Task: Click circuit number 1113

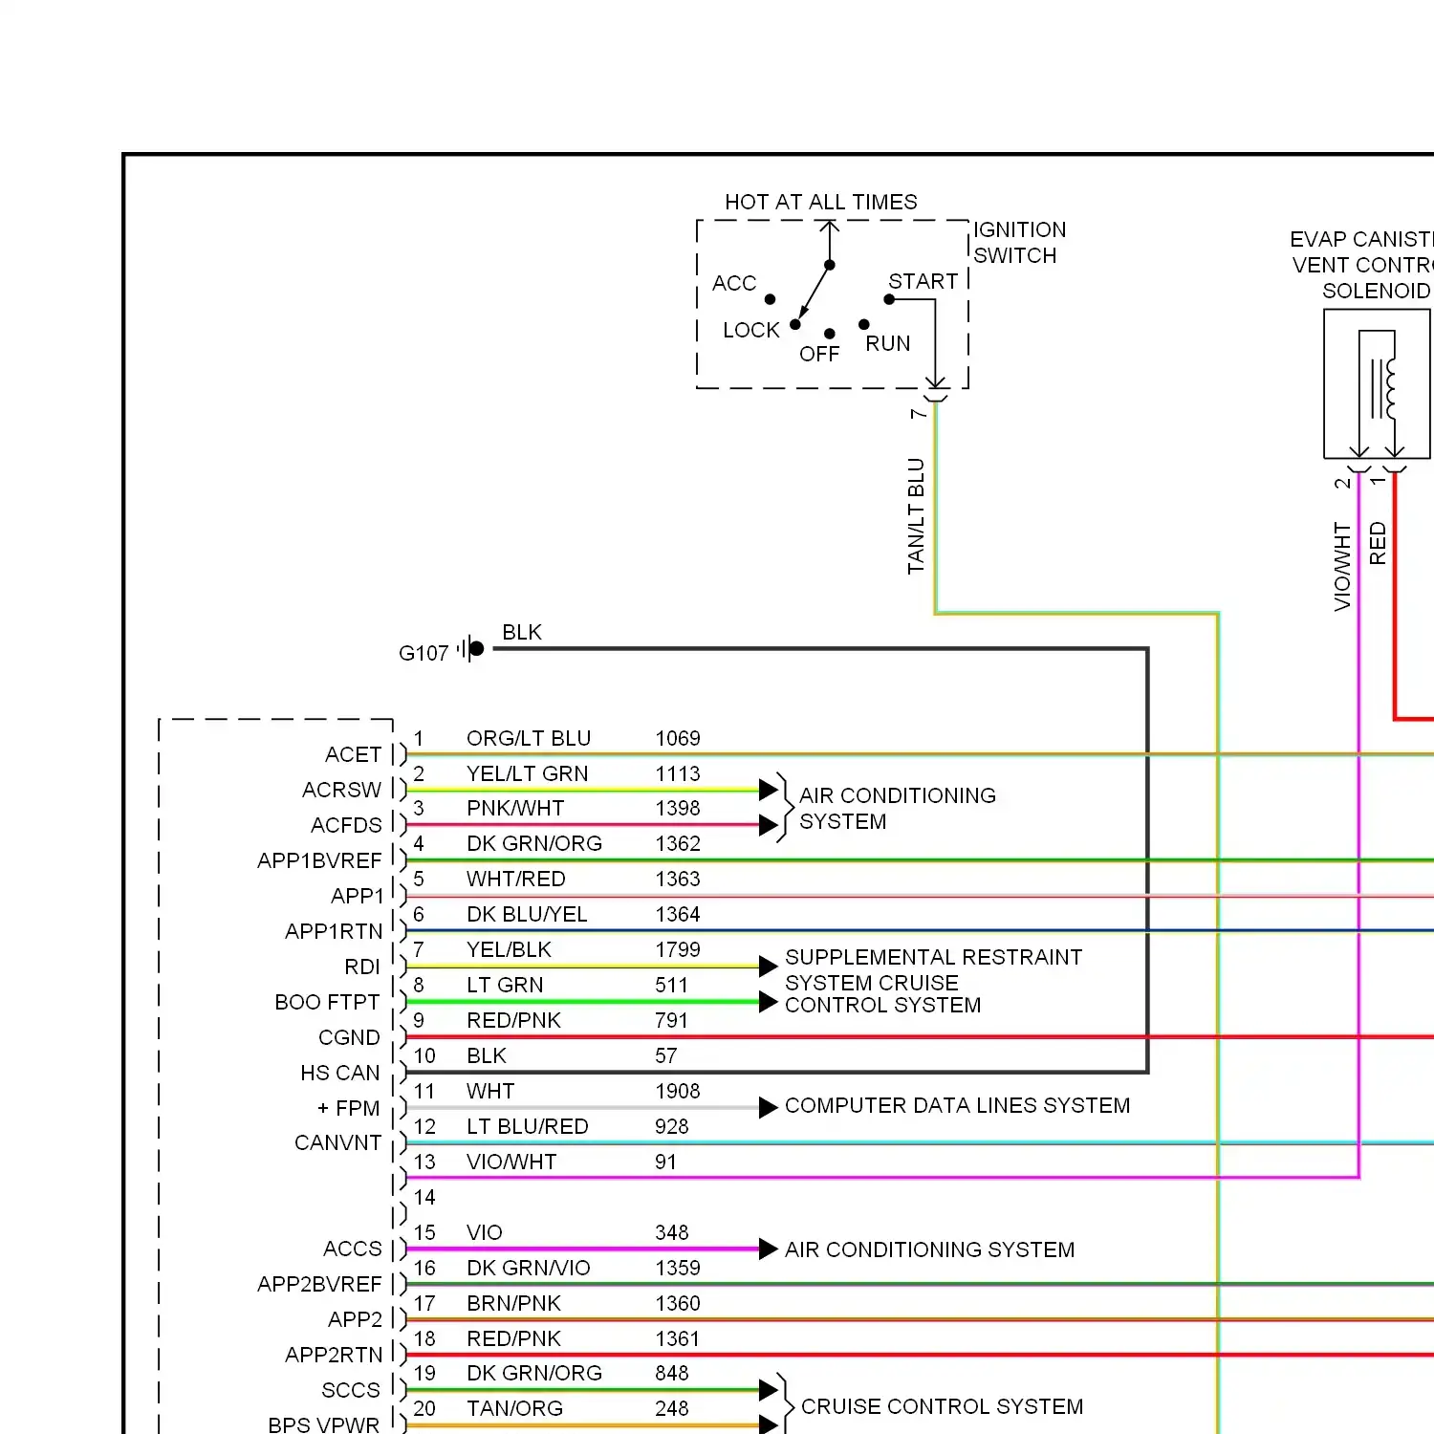Action: pos(678,773)
